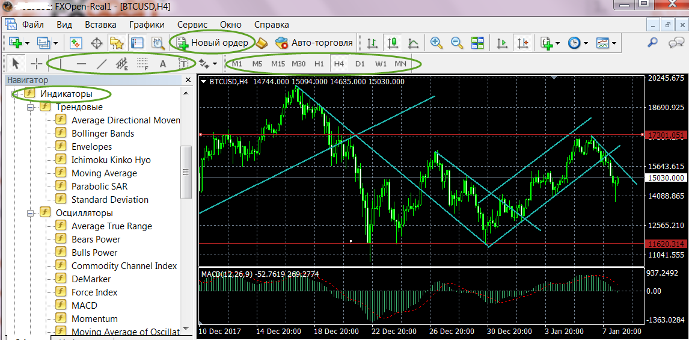
Task: Open the indicators list icon
Action: (x=547, y=43)
